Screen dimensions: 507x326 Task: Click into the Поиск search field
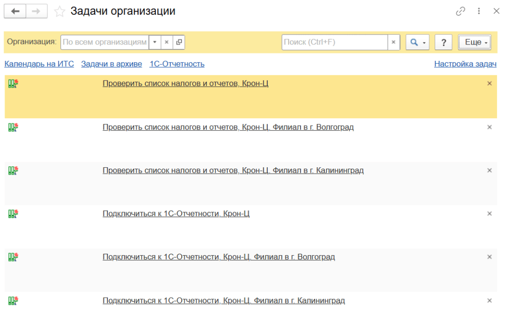pos(334,43)
